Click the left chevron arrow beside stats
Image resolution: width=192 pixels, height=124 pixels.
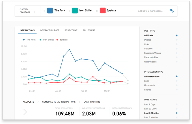click(25, 112)
